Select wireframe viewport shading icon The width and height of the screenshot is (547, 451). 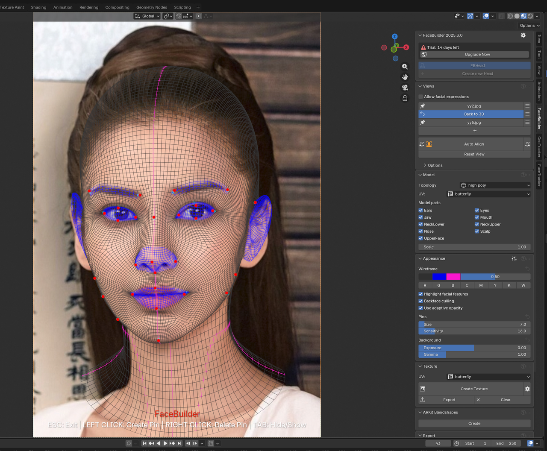click(510, 16)
